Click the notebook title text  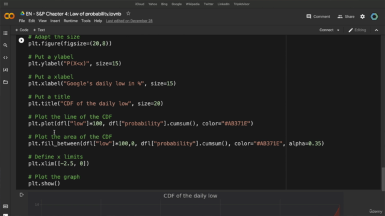coord(73,14)
